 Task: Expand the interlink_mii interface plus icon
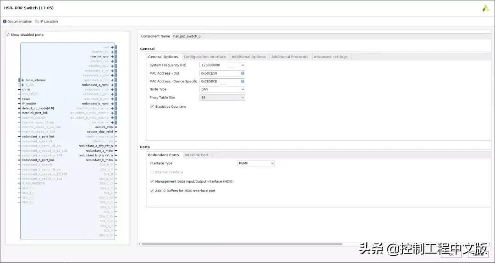[x=112, y=52]
